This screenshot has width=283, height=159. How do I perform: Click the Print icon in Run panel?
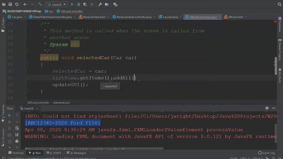[x=17, y=141]
